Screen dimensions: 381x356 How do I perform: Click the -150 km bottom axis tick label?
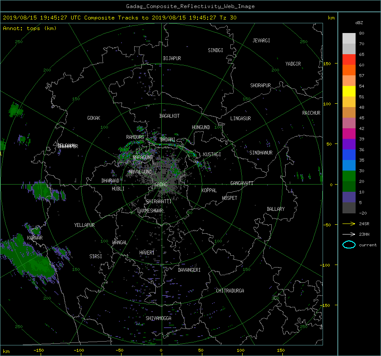(x=39, y=350)
